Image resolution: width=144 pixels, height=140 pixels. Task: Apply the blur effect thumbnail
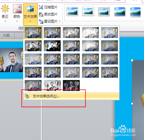[109, 46]
